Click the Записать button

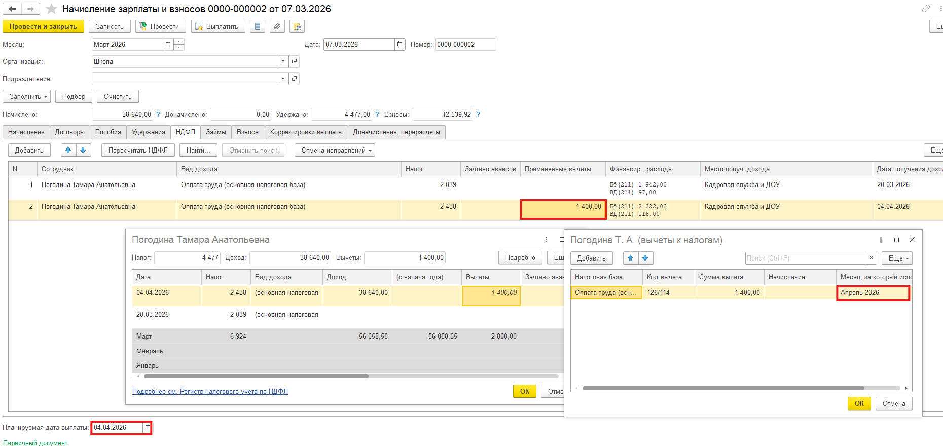point(110,26)
